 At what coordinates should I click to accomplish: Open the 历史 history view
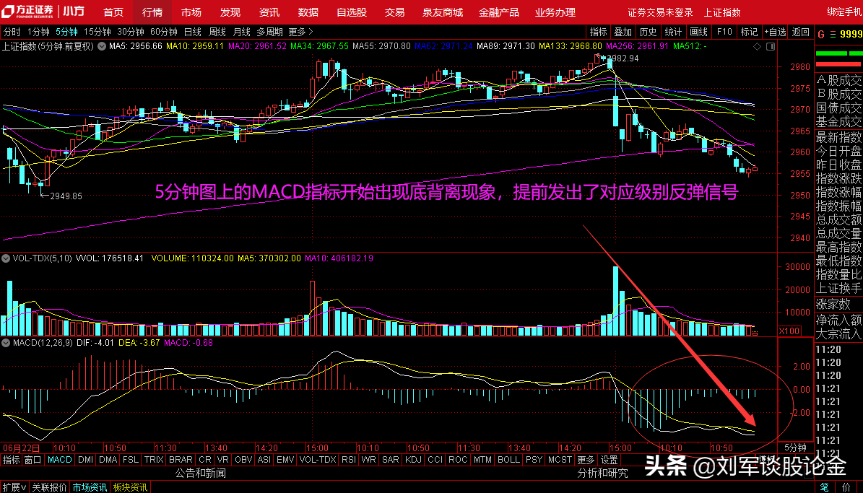coord(647,32)
